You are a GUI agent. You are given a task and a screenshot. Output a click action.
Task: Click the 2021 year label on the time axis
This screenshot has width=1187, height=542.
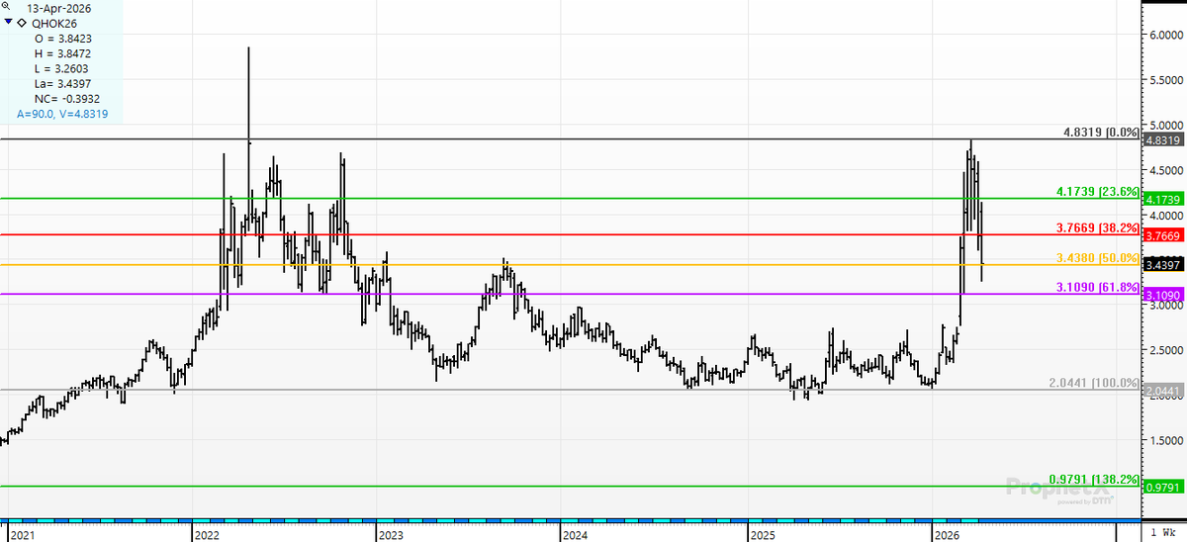click(22, 534)
